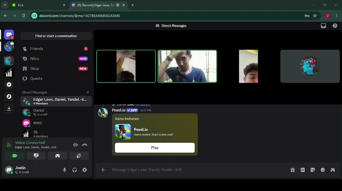342x191 pixels.
Task: Open the bar chart server icon
Action: 9,72
